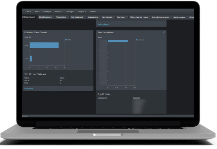Expand the Reports dropdown menu

pos(59,12)
